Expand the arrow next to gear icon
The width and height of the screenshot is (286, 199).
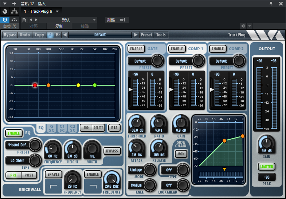tap(250, 26)
